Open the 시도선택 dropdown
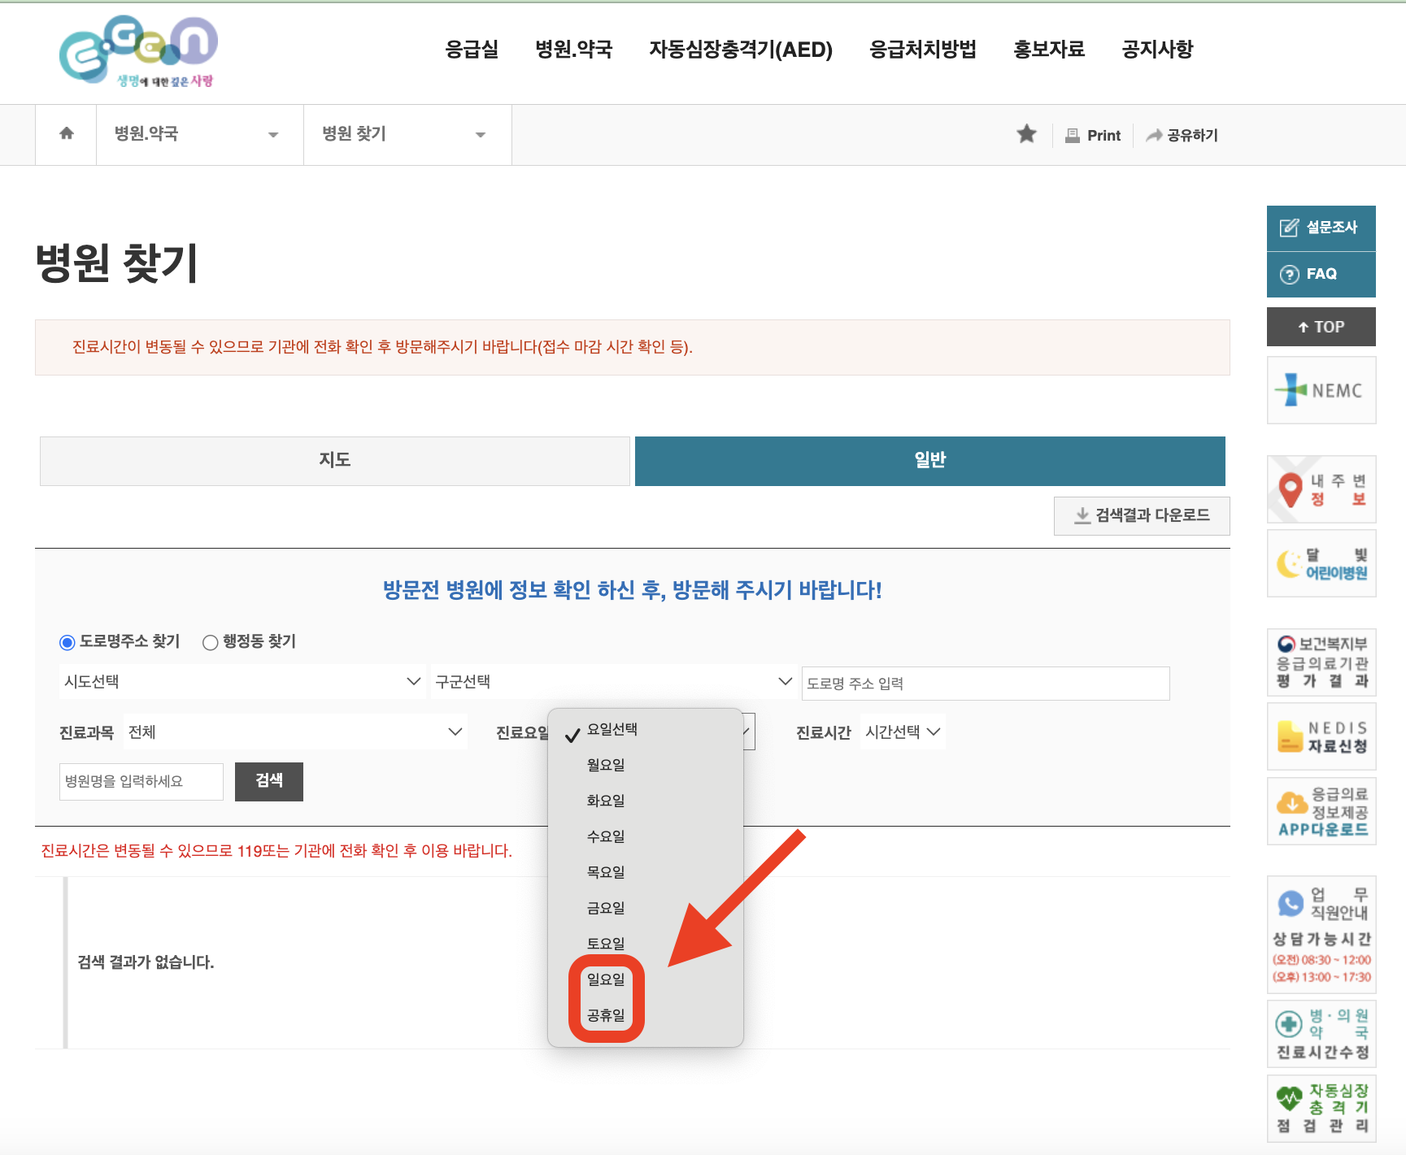 point(242,682)
